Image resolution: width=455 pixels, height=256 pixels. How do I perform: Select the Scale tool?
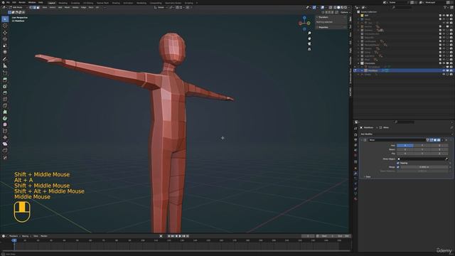pos(5,46)
